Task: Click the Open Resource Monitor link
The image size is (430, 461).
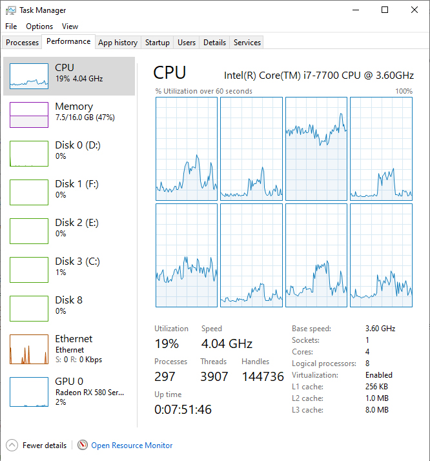Action: (x=132, y=445)
